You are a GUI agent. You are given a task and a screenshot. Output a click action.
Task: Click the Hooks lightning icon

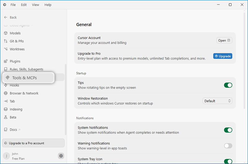tap(6, 85)
